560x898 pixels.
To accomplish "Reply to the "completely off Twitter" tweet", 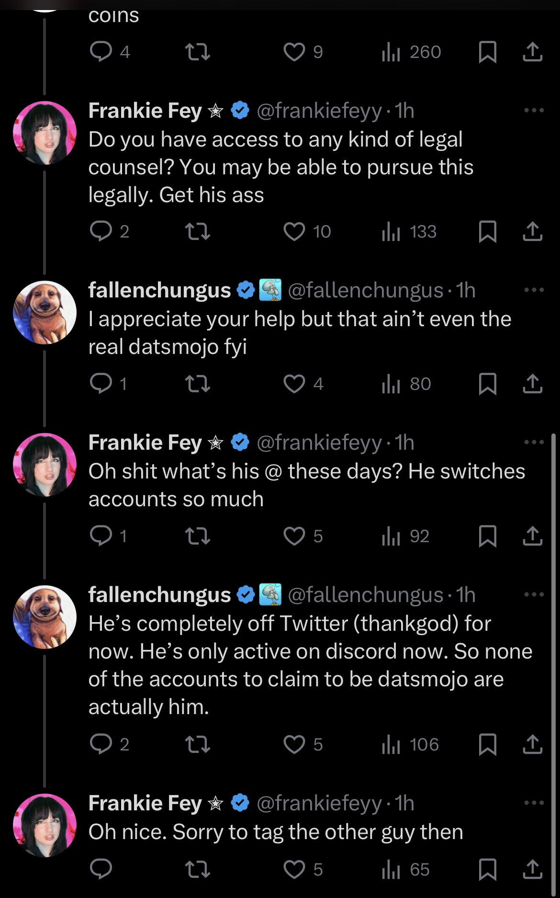I will (x=101, y=745).
